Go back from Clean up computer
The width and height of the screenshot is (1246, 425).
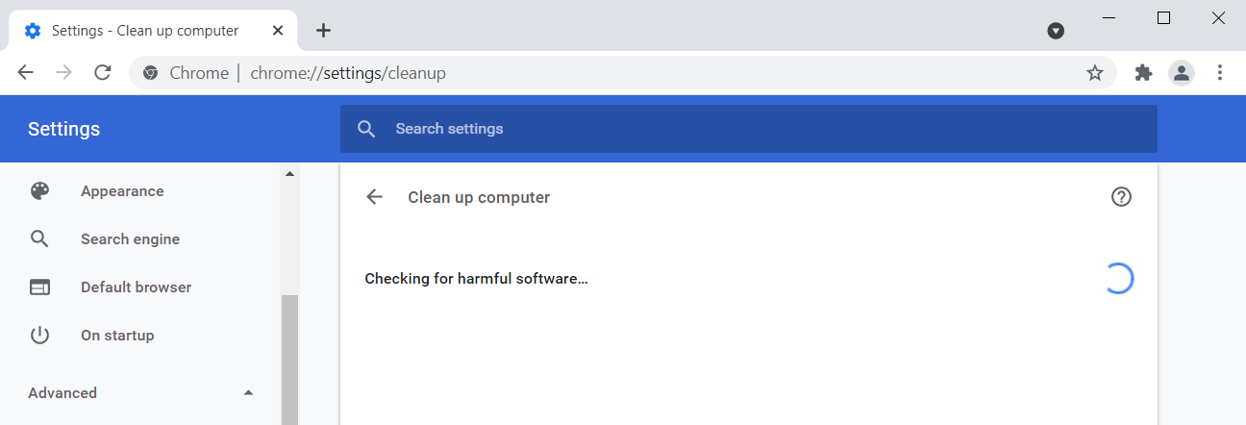[x=375, y=197]
